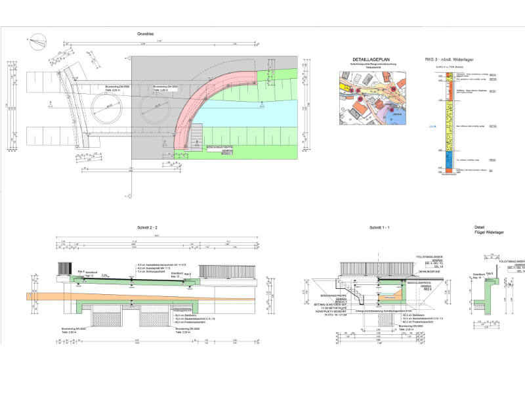Viewport: 525px width, 394px height.
Task: Select the Schnitt 1 - 1 title
Action: pyautogui.click(x=380, y=228)
